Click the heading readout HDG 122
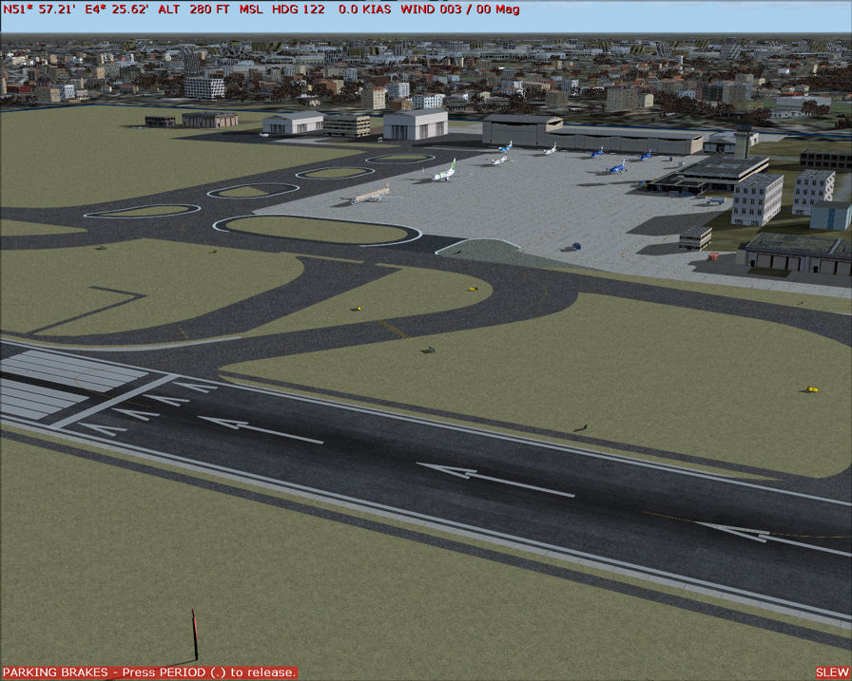852x681 pixels. (x=299, y=9)
